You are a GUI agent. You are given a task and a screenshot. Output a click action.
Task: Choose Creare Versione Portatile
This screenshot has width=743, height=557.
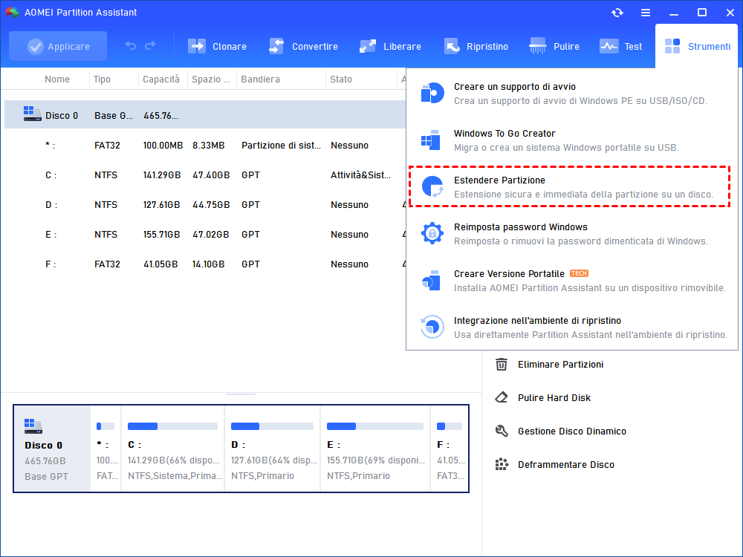click(572, 281)
